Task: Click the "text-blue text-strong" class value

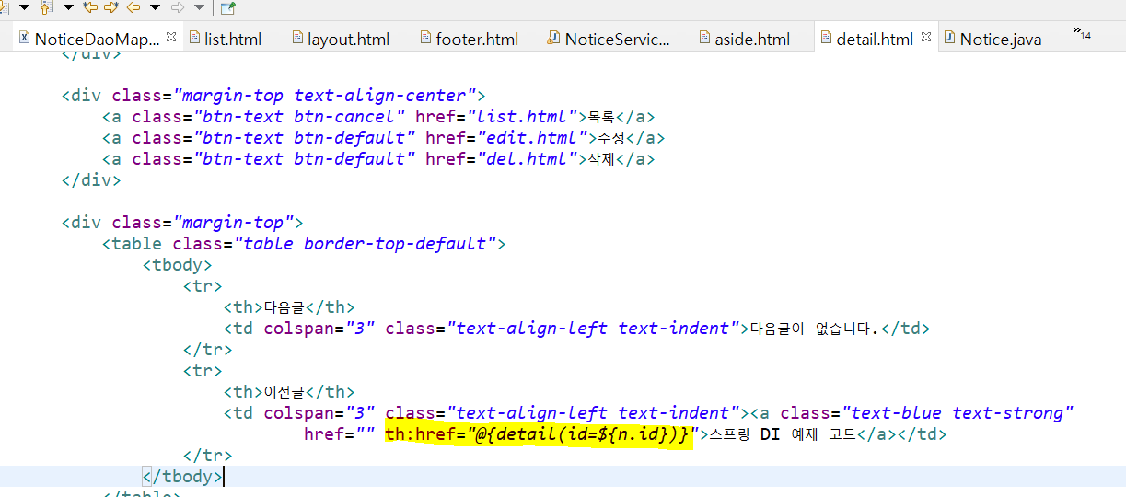Action: (957, 412)
